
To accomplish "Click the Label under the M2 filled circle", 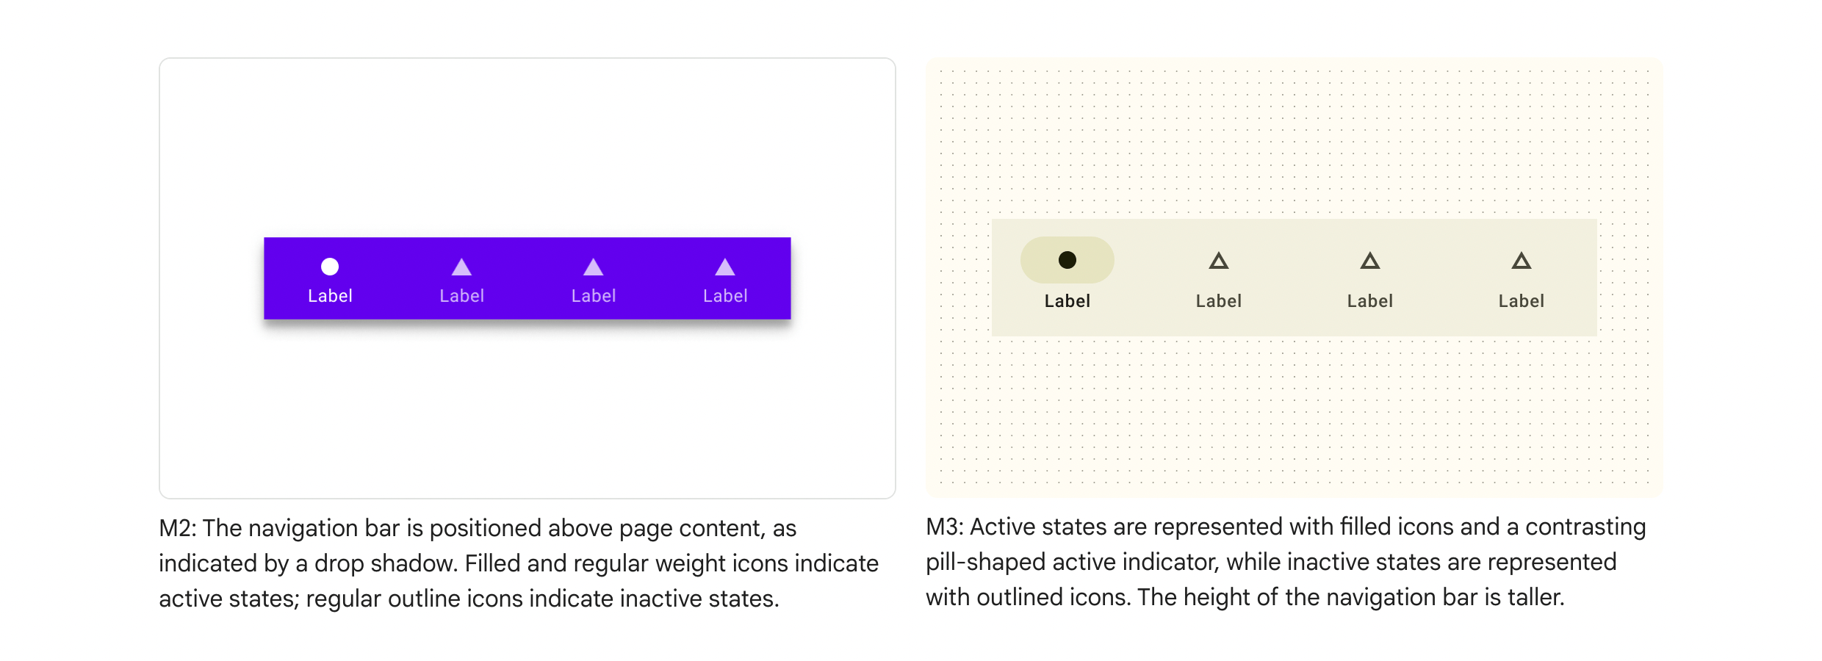I will tap(331, 295).
